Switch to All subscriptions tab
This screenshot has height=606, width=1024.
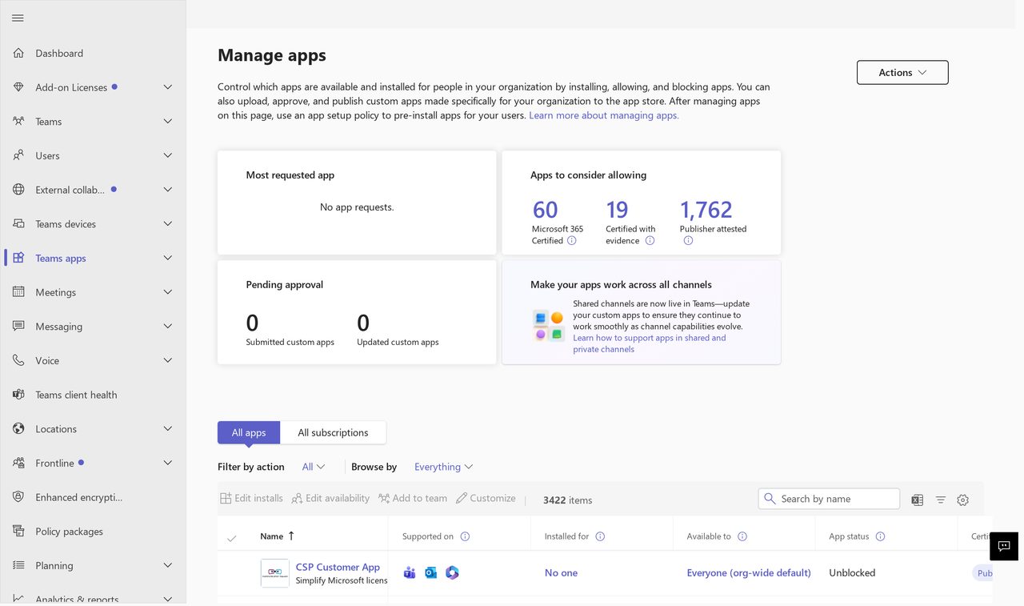coord(333,432)
